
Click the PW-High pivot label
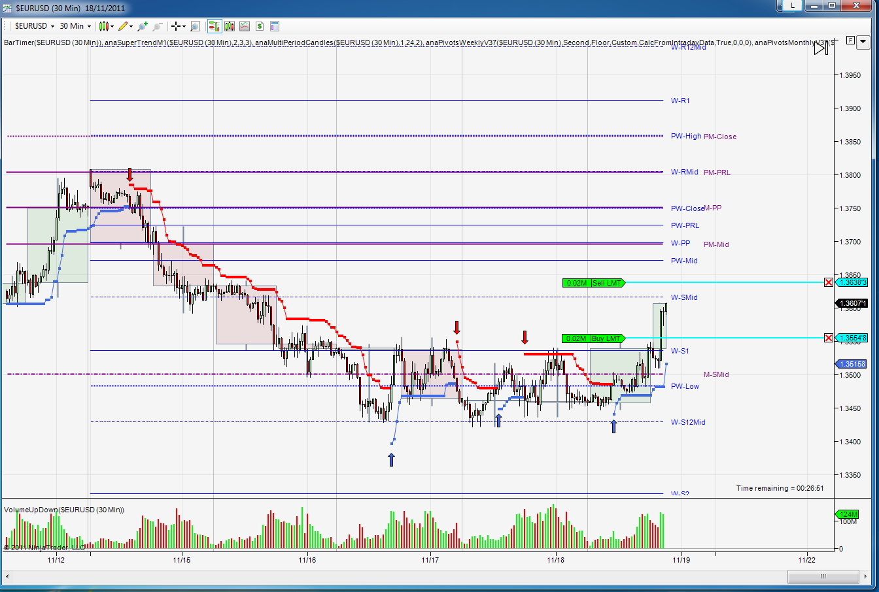pyautogui.click(x=686, y=136)
